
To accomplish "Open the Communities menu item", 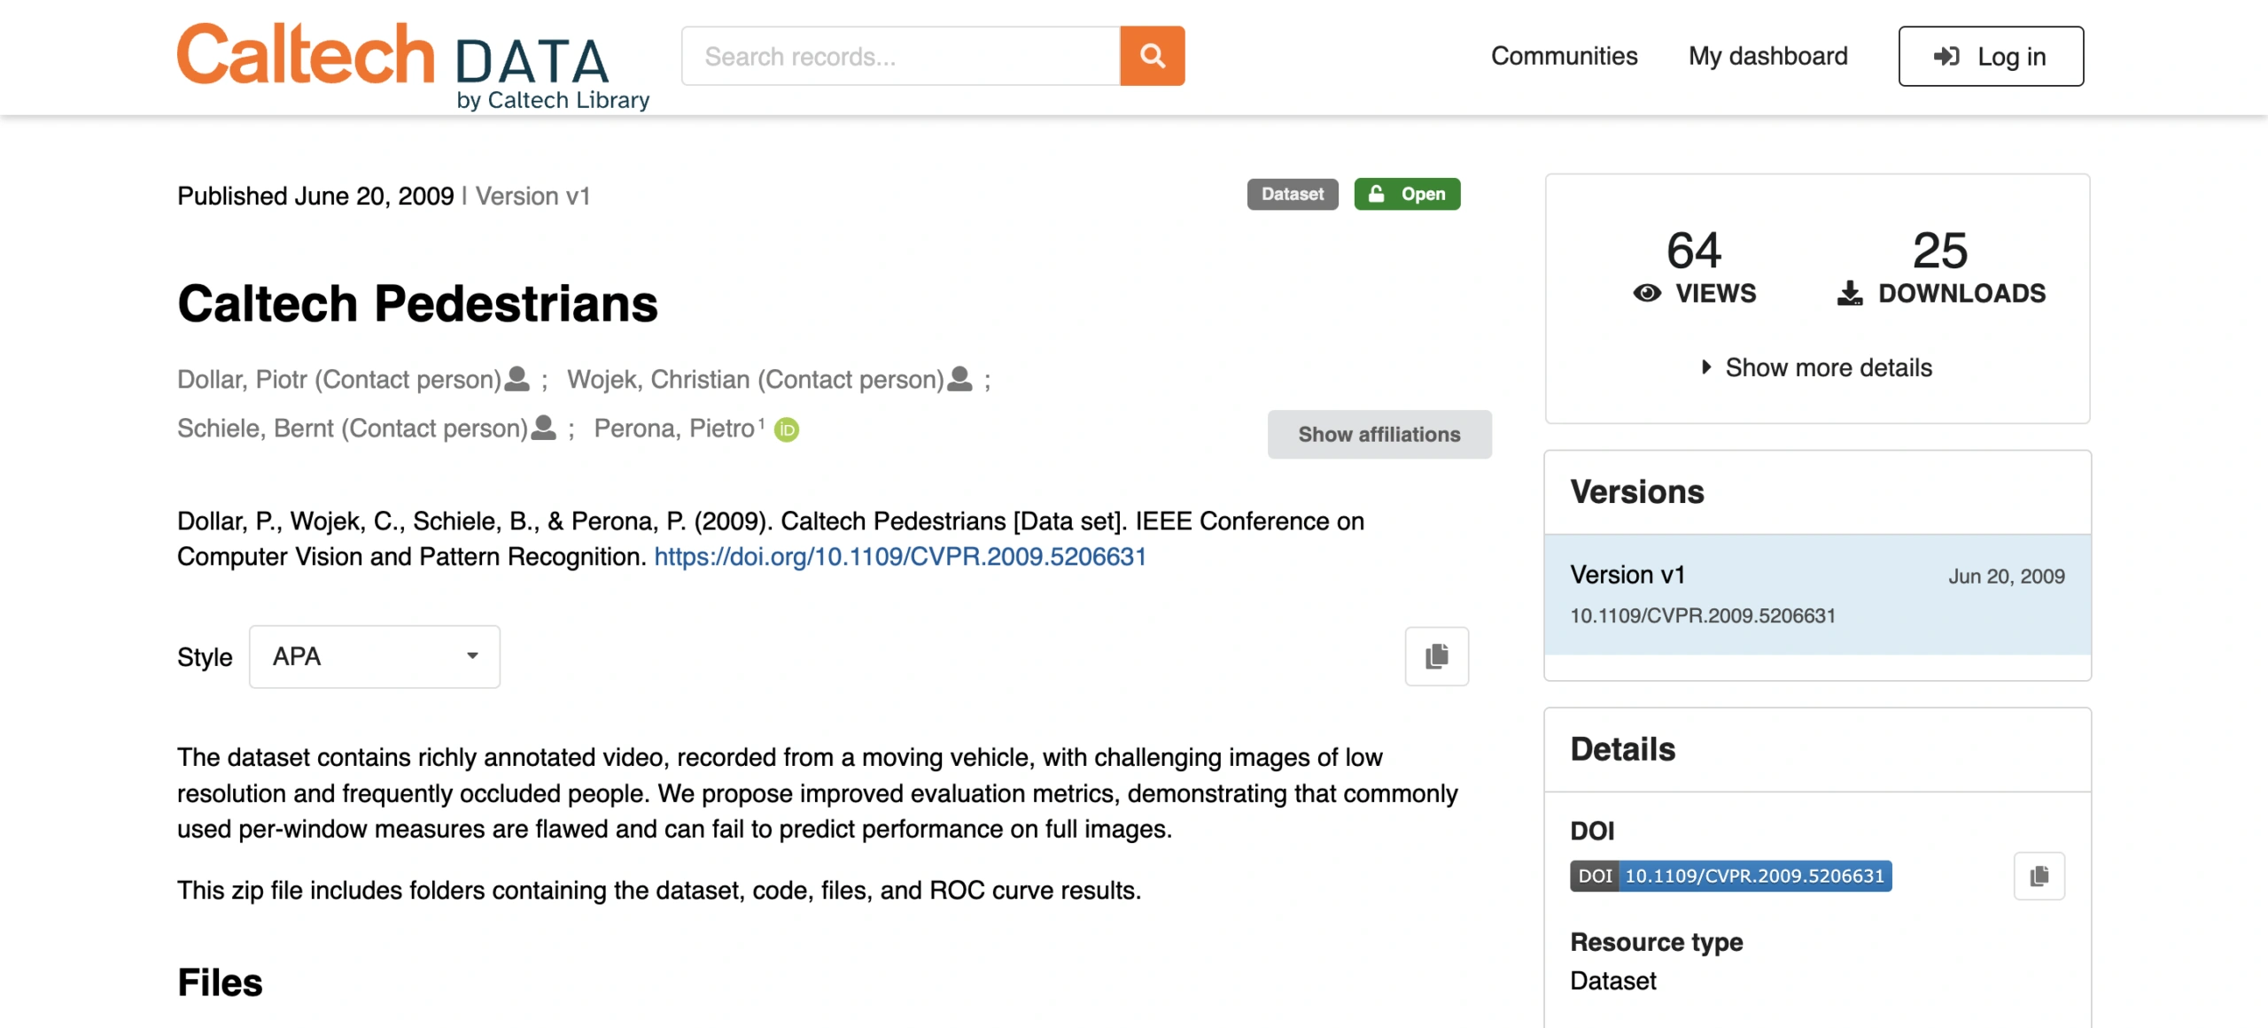I will pos(1564,56).
